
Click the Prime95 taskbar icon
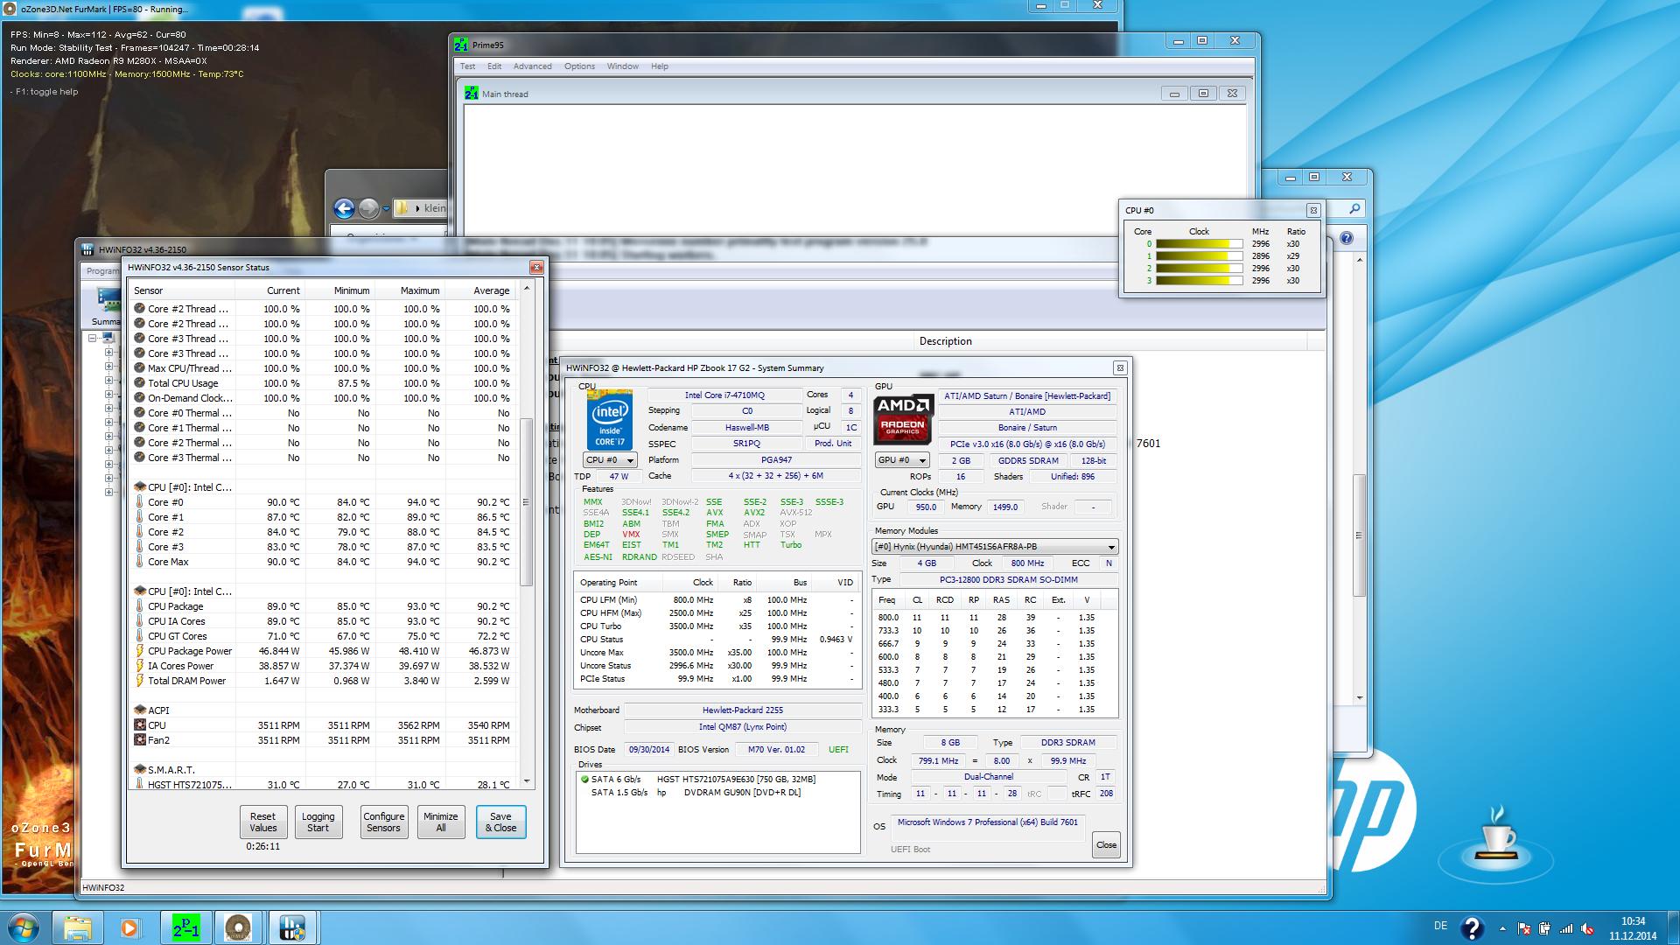[x=185, y=927]
